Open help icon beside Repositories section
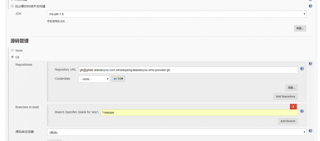 [x=310, y=64]
